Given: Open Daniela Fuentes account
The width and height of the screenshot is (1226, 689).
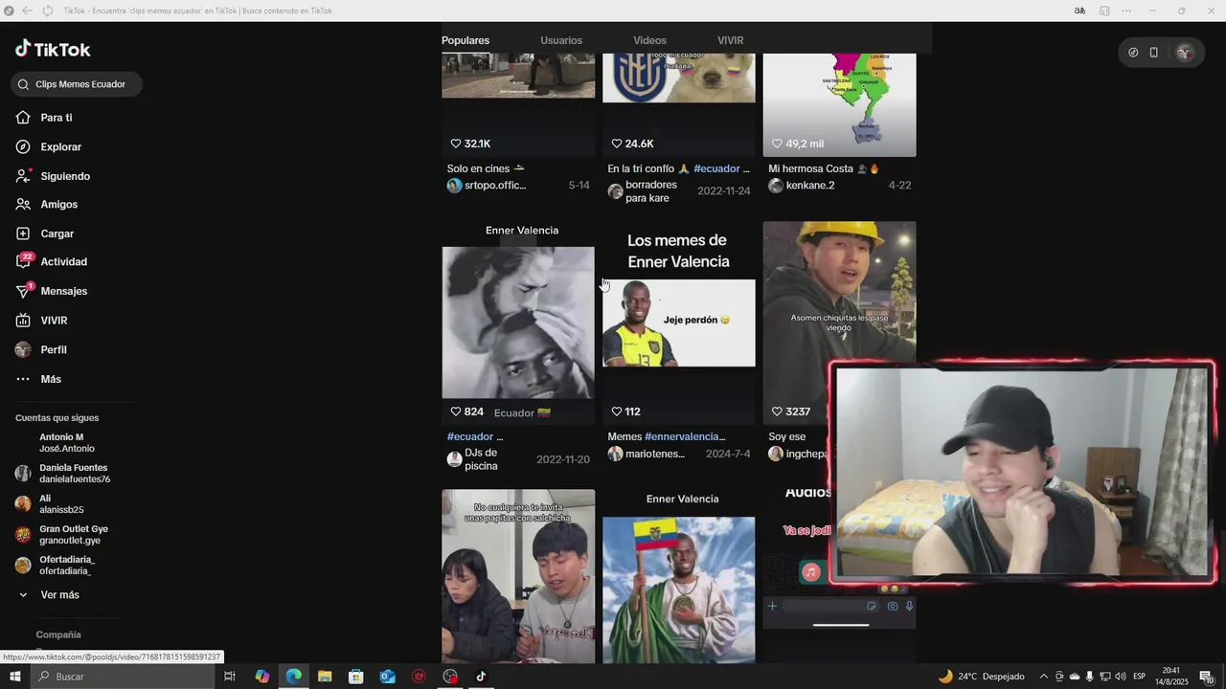Looking at the screenshot, I should pyautogui.click(x=63, y=474).
